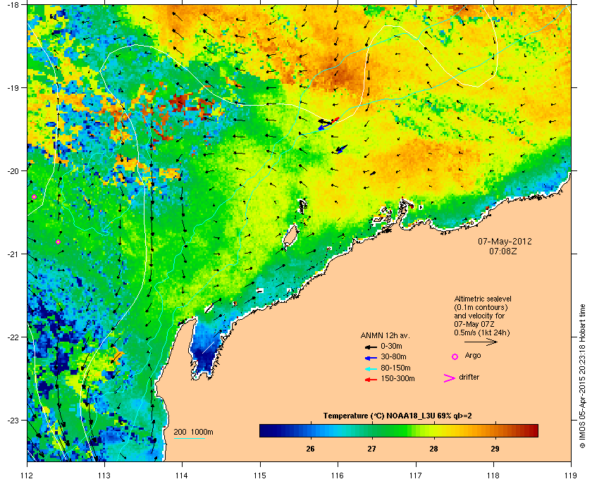
Task: Click the dark blue end of temperature colorbar
Action: [x=266, y=430]
